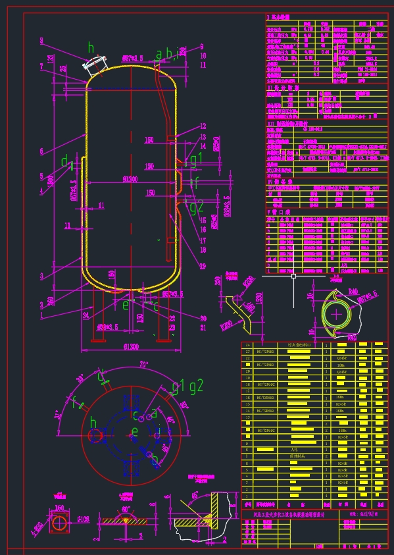Select part balloon number 6 on the left
This screenshot has height=555, width=394.
(x=41, y=151)
